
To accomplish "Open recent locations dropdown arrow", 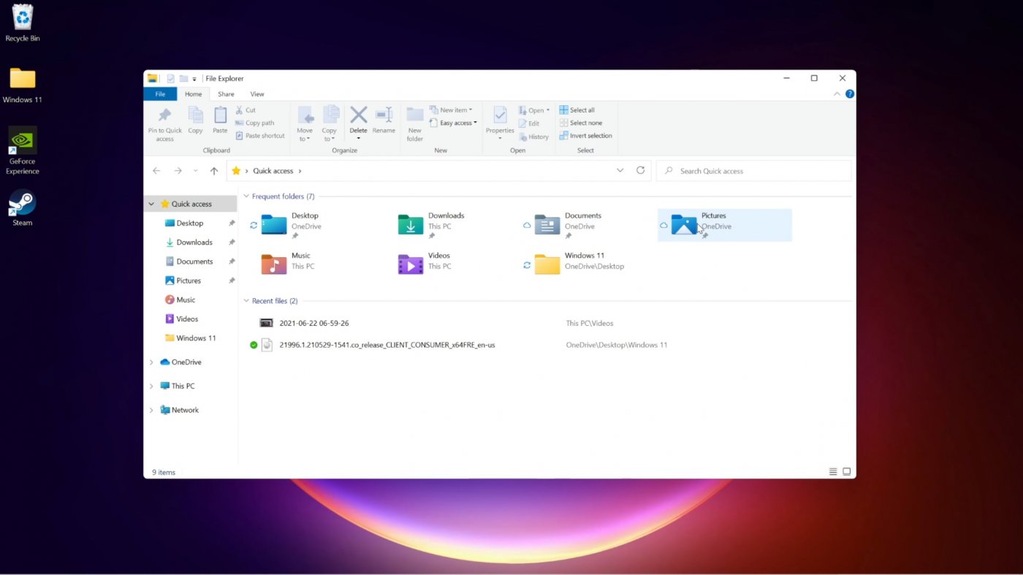I will (196, 171).
